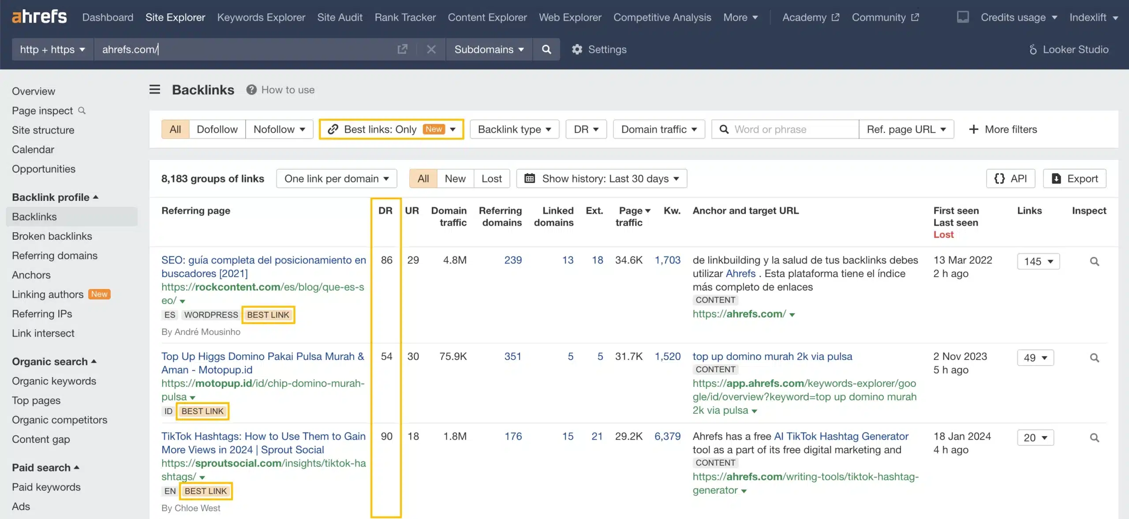The height and width of the screenshot is (519, 1129).
Task: Open Settings gear next to search
Action: point(577,49)
